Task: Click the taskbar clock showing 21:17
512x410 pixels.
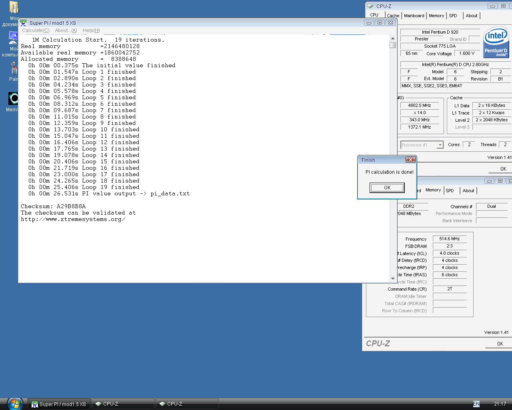Action: tap(500, 404)
